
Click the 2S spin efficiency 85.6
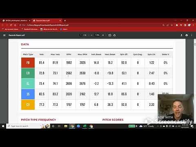pos(124,94)
